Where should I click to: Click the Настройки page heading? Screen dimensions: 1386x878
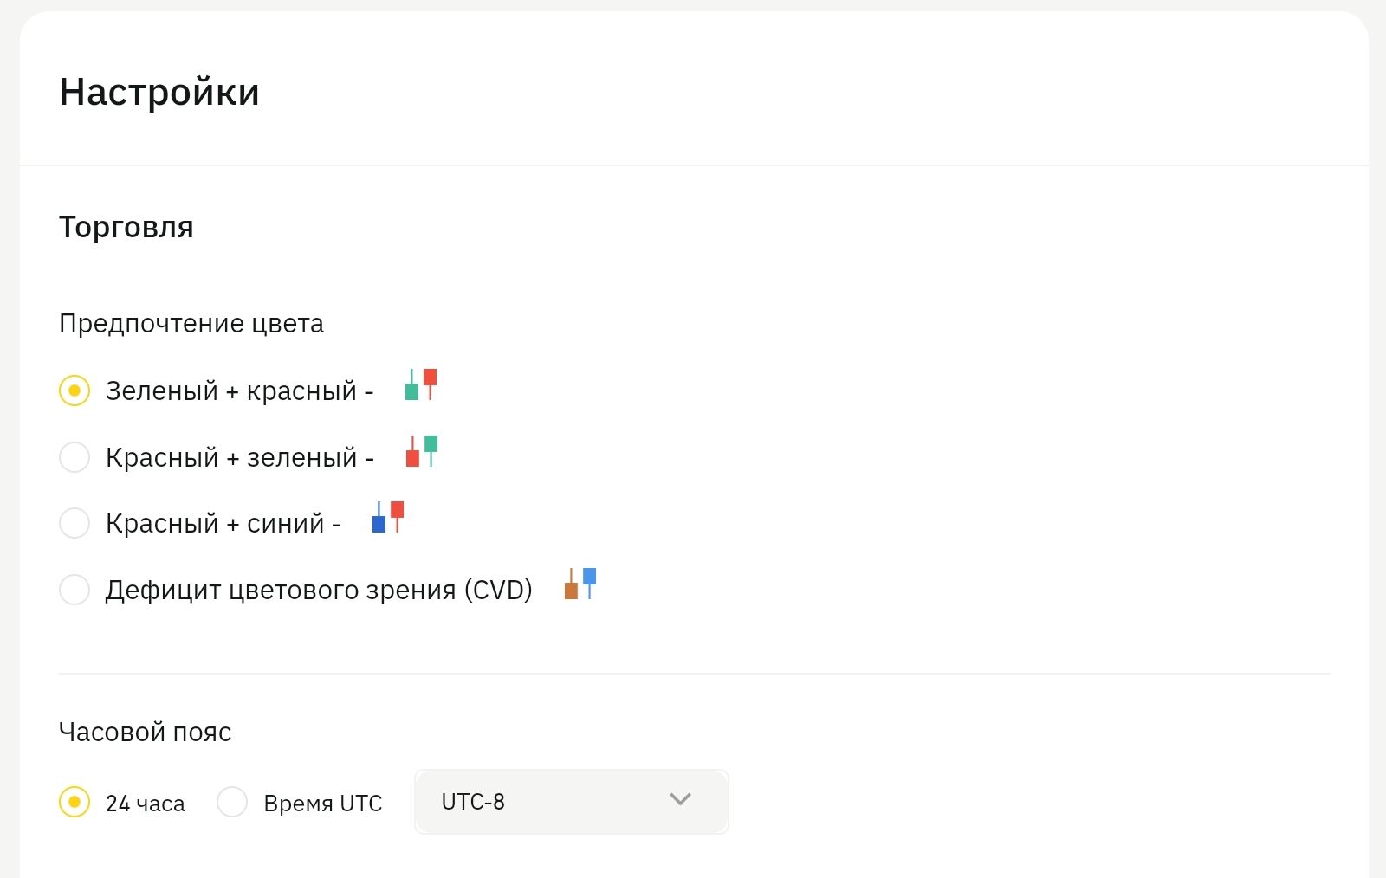pyautogui.click(x=159, y=92)
